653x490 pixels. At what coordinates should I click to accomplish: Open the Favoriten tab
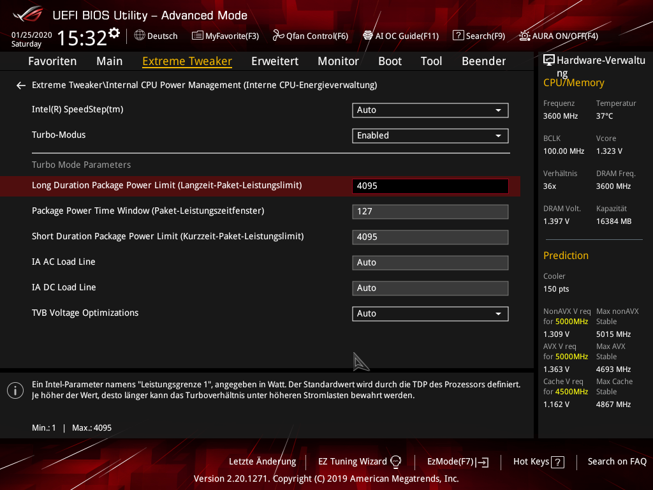point(52,61)
